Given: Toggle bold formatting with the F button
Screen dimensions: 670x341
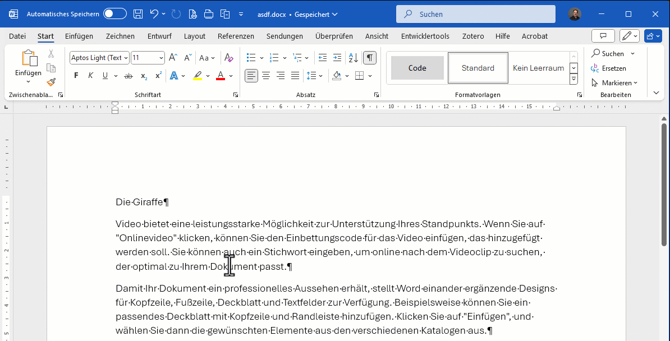Looking at the screenshot, I should [76, 76].
